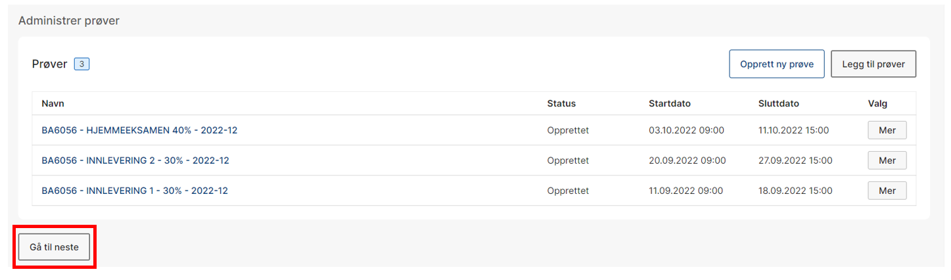Click the "Status" column header
Image resolution: width=951 pixels, height=280 pixels.
[561, 103]
